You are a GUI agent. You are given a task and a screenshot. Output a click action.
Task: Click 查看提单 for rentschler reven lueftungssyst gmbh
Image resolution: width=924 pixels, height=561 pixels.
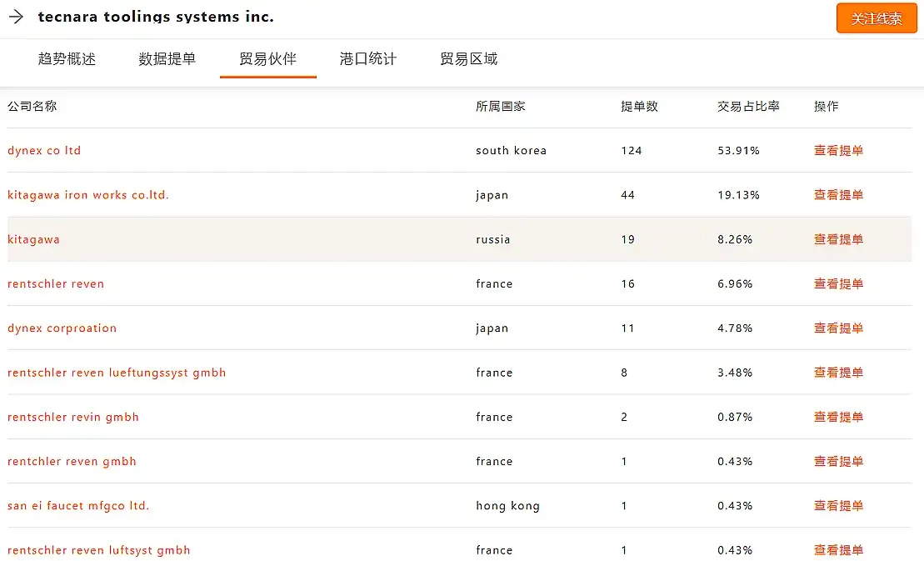[838, 373]
